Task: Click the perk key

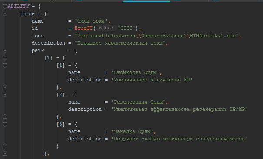Action: click(x=38, y=51)
